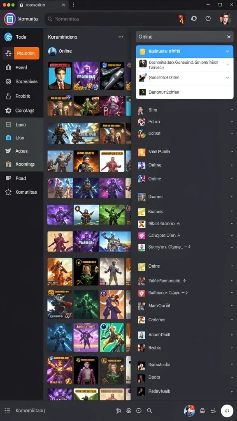Open the man in suit thumbnail
237x421 pixels.
tap(60, 76)
